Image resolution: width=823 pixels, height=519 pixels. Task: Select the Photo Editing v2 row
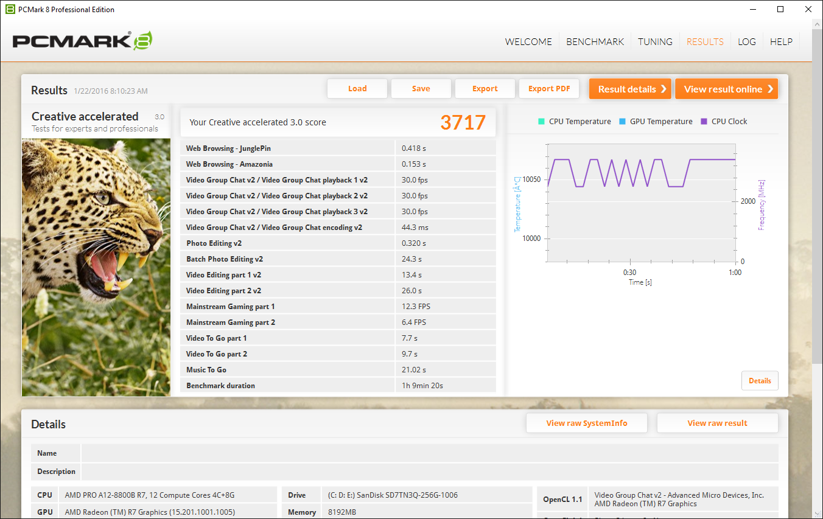338,243
